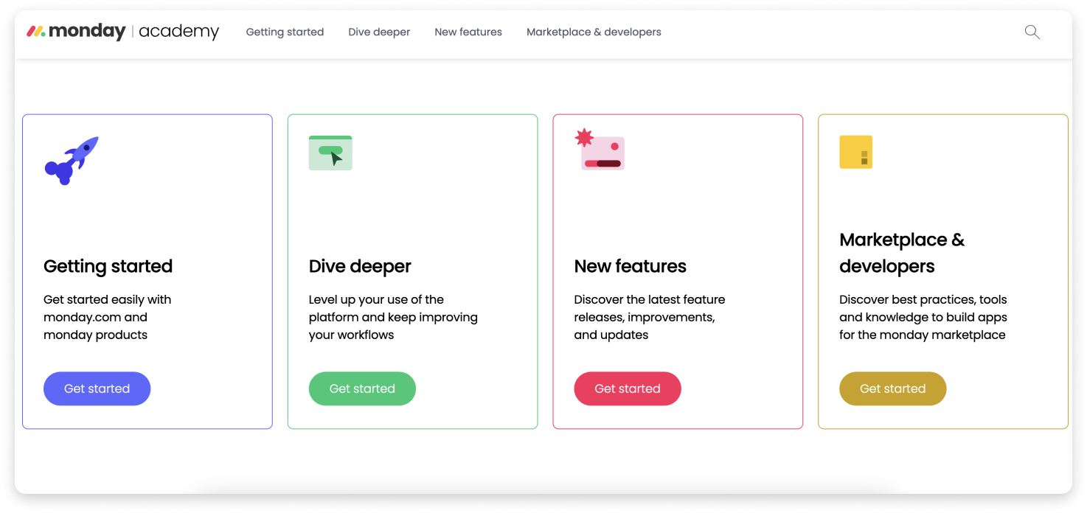Click text 'Discover the latest feature releases'

(650, 308)
